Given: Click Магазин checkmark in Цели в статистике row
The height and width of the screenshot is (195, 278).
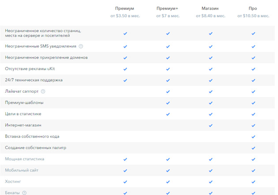Looking at the screenshot, I should pyautogui.click(x=210, y=114).
